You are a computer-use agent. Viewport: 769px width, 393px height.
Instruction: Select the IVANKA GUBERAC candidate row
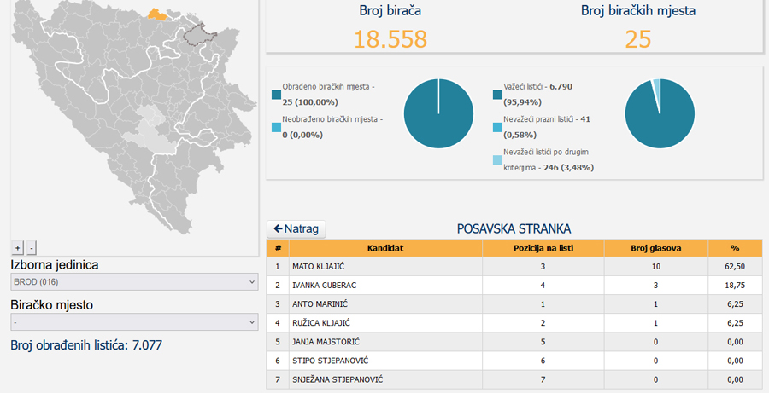point(384,286)
